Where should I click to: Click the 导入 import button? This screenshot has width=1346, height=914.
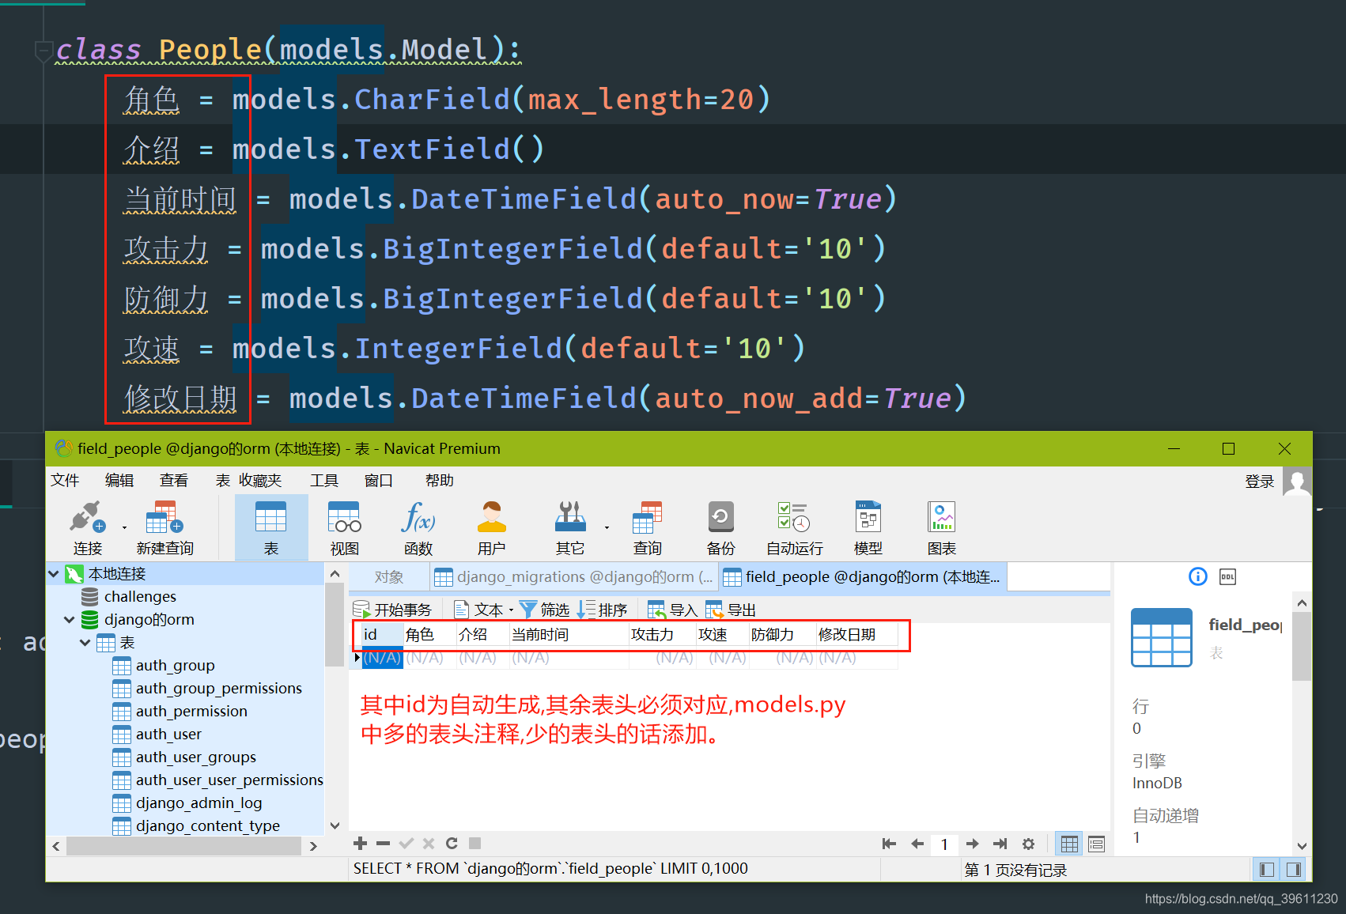[x=672, y=610]
